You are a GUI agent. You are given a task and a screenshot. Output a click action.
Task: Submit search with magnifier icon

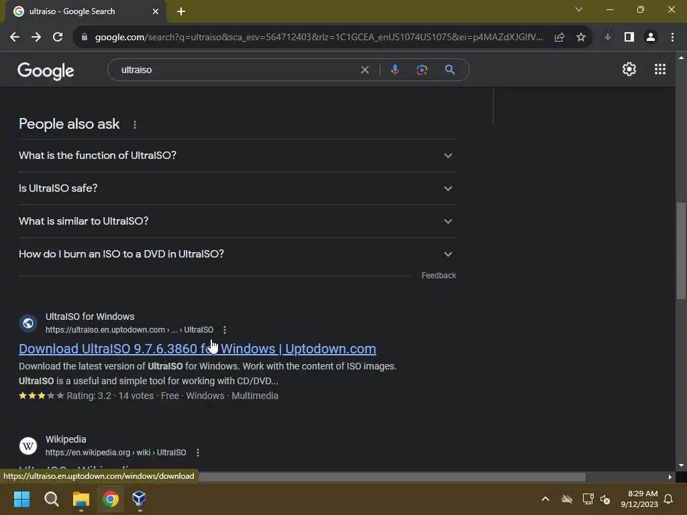click(x=450, y=70)
